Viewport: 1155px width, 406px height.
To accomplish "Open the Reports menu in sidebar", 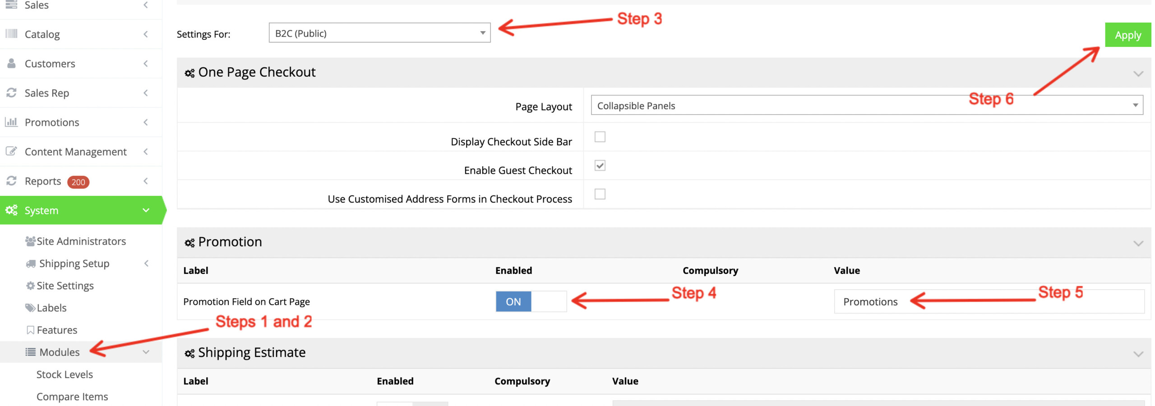I will (x=43, y=181).
